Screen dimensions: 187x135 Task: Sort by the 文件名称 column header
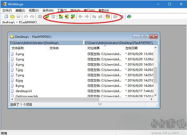click(x=29, y=48)
